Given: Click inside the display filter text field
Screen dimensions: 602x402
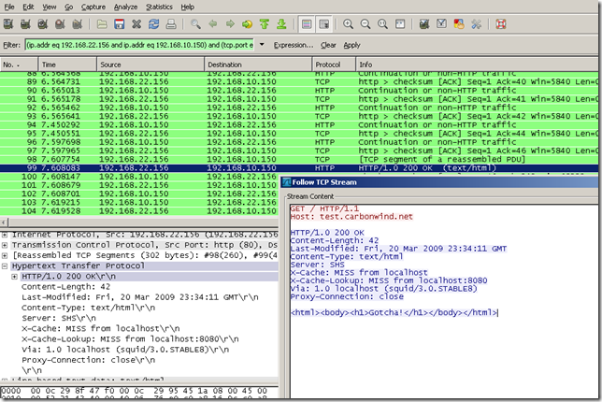Looking at the screenshot, I should coord(140,44).
